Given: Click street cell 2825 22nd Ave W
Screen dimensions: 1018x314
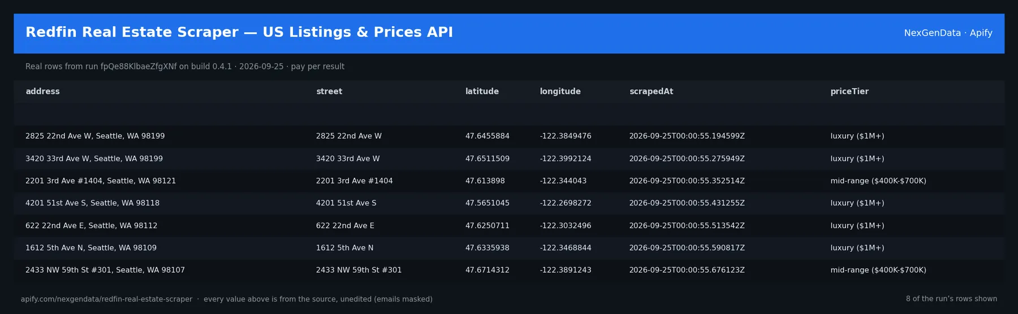Looking at the screenshot, I should pos(349,136).
